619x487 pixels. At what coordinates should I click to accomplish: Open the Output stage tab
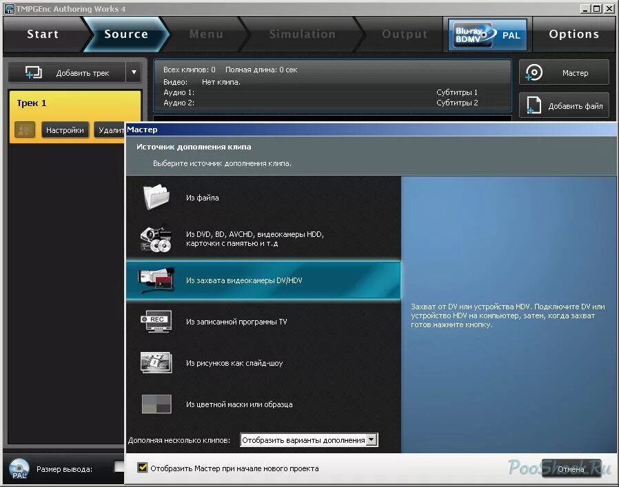[404, 34]
